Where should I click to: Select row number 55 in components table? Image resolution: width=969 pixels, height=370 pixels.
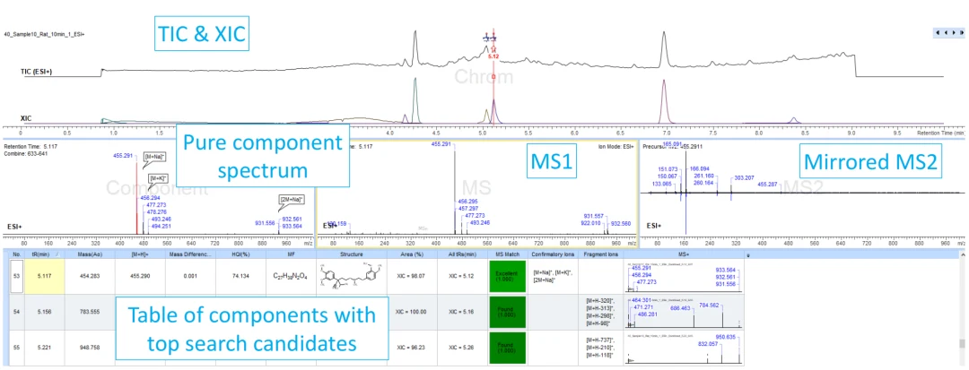(x=17, y=348)
